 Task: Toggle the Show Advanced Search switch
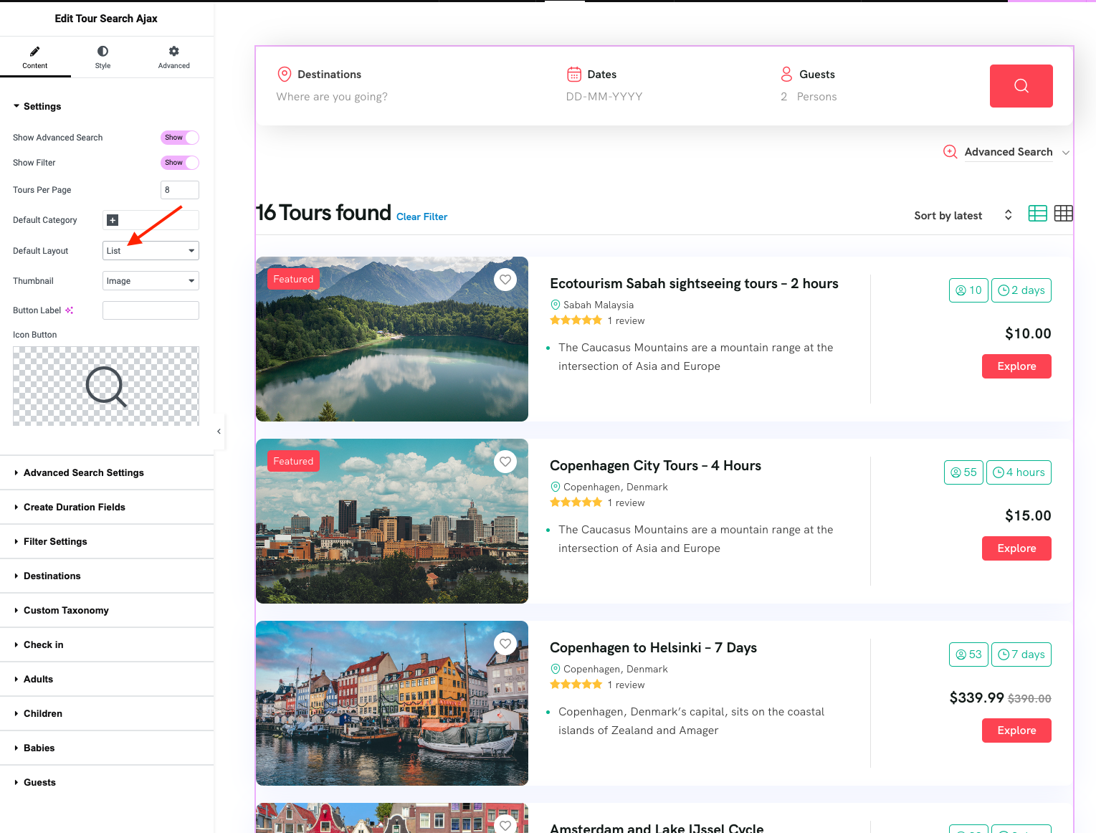pos(180,138)
